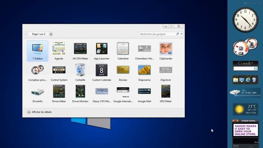Go to next gadget page
263x148 pixels.
pos(51,34)
